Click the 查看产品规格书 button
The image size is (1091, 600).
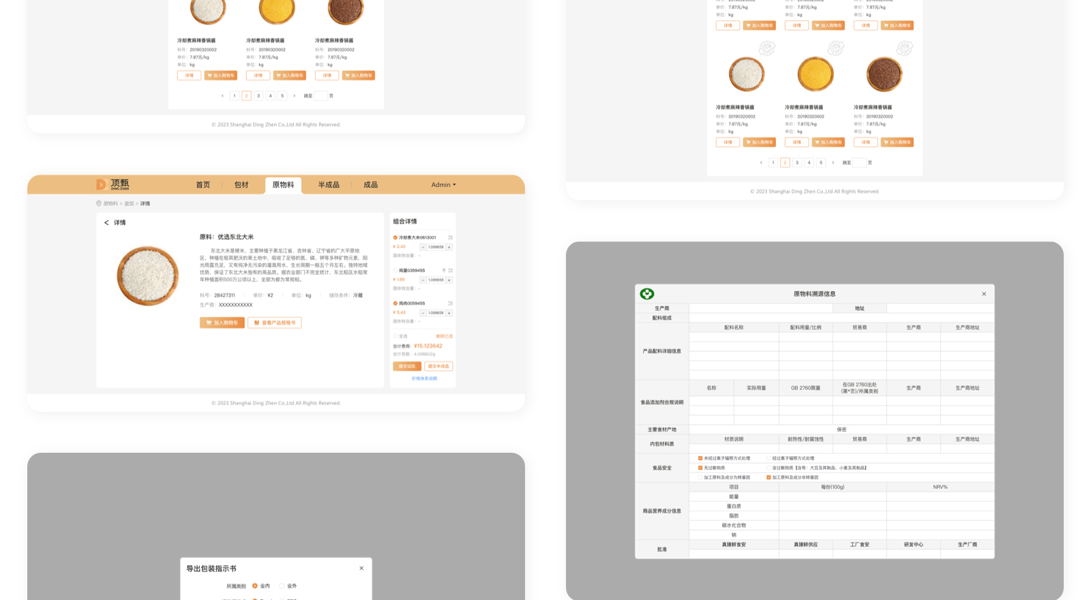click(275, 322)
